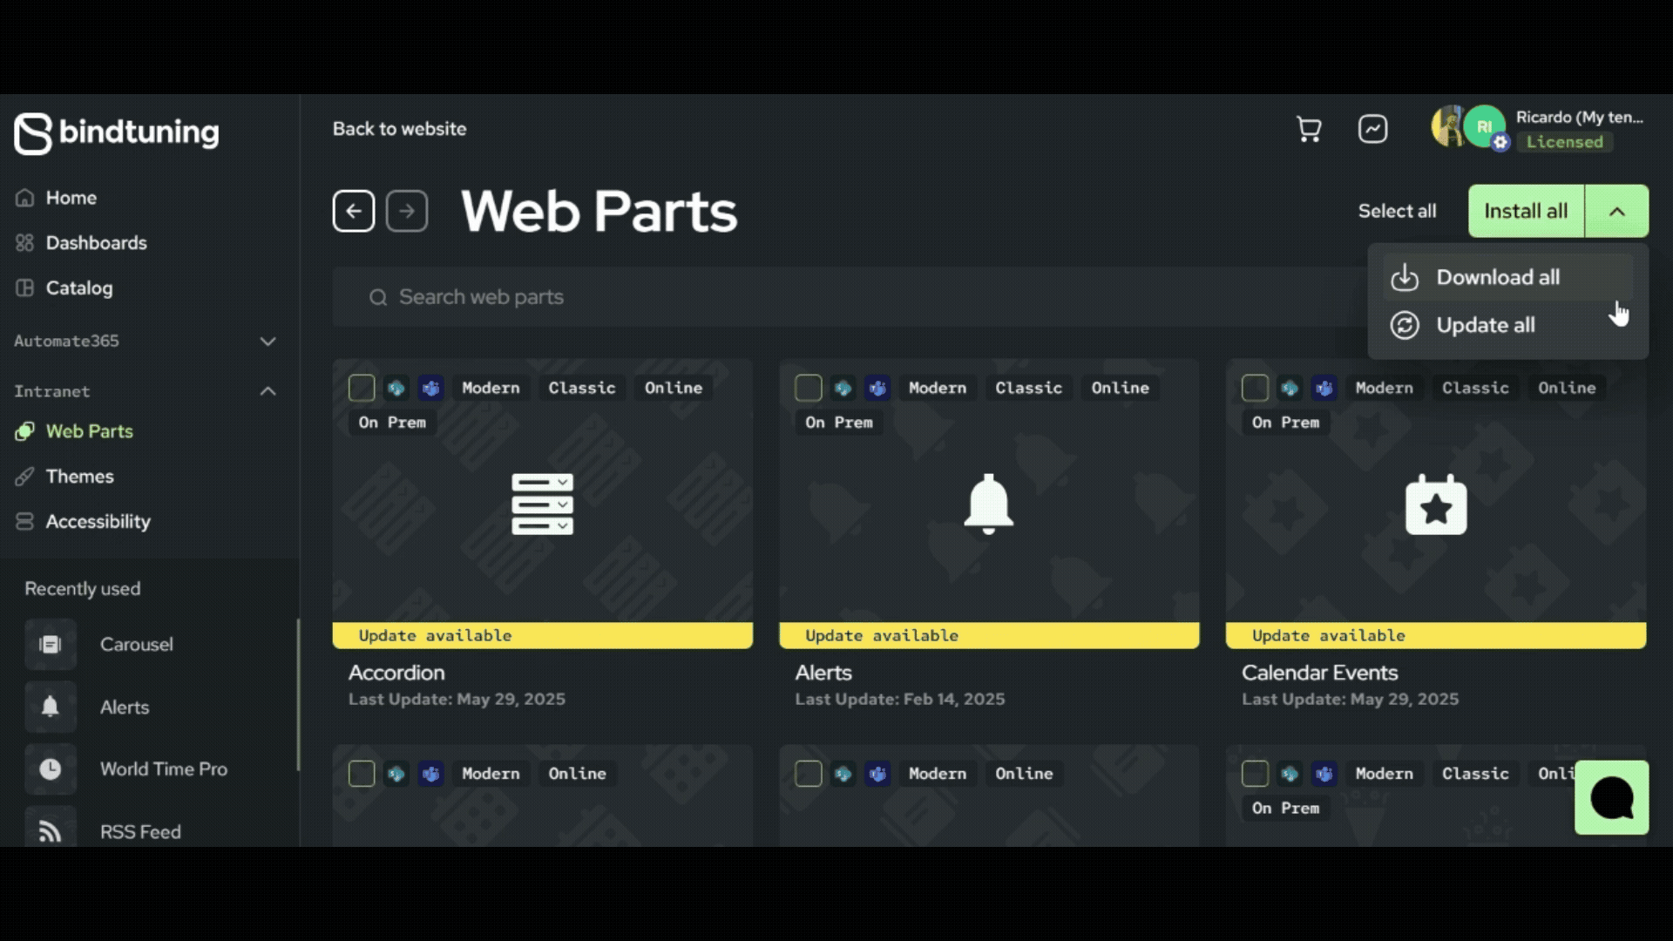Click the Themes brush icon
Viewport: 1673px width, 941px height.
24,477
